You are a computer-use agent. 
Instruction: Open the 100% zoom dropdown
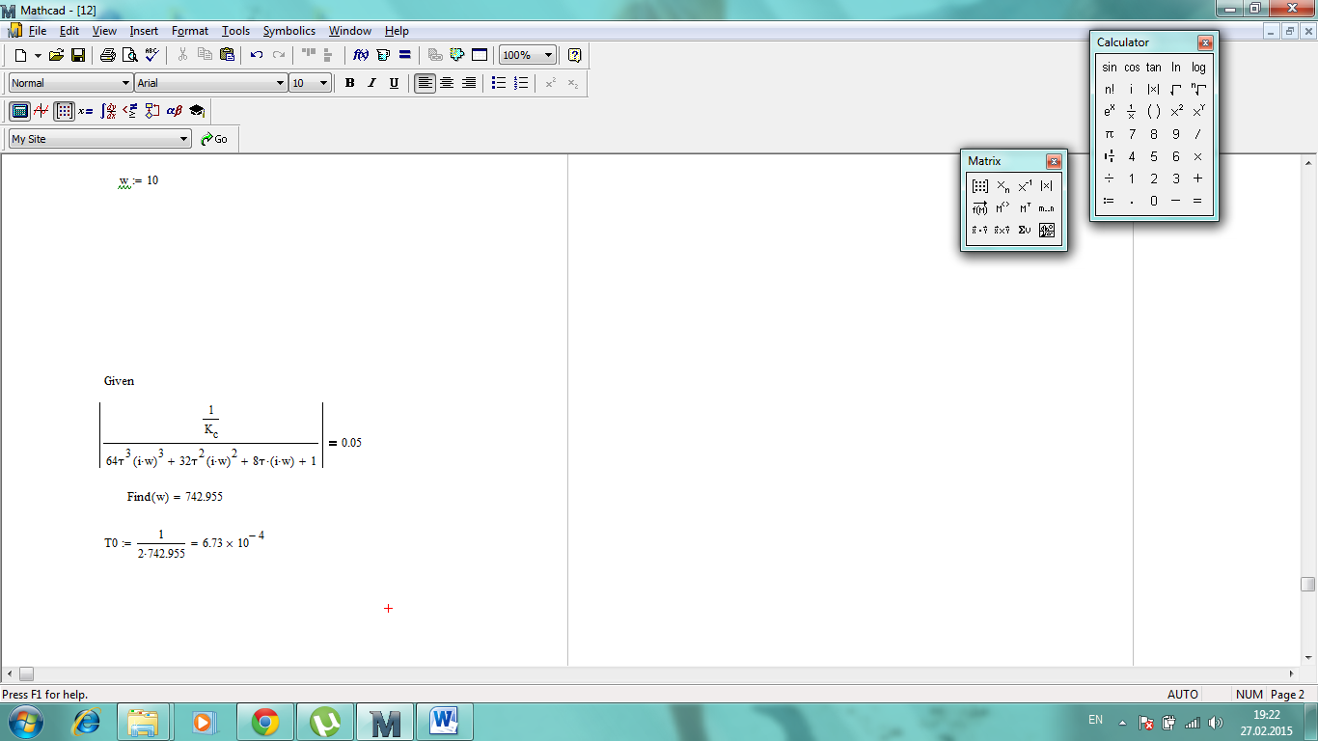coord(548,55)
